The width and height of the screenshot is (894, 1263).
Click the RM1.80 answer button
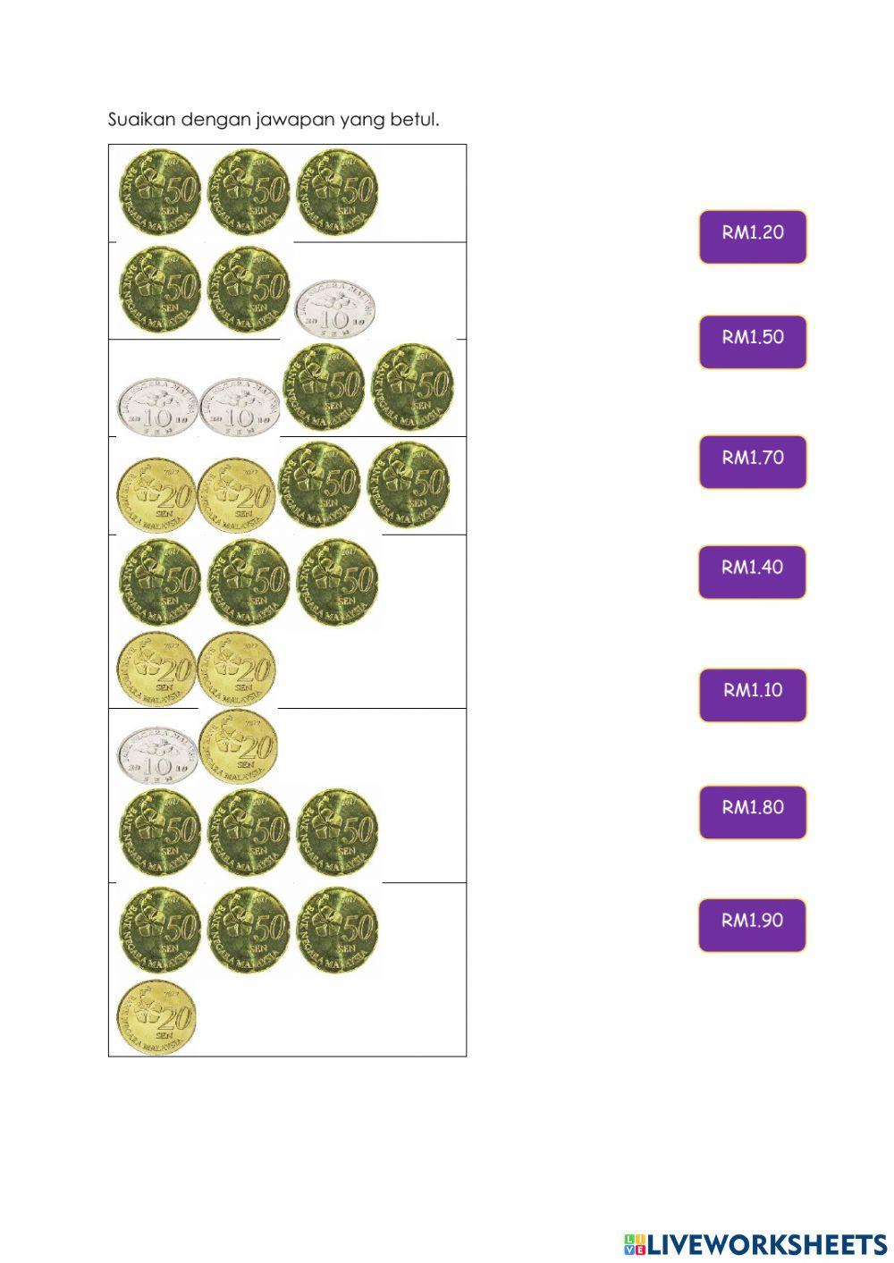pyautogui.click(x=752, y=812)
